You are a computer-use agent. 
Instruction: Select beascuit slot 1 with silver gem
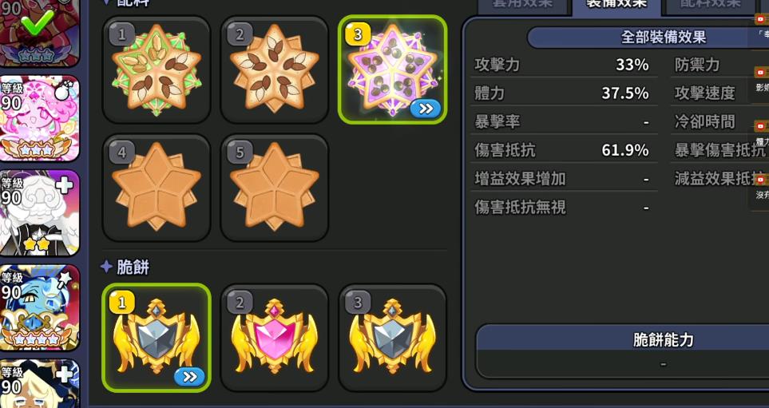[157, 338]
